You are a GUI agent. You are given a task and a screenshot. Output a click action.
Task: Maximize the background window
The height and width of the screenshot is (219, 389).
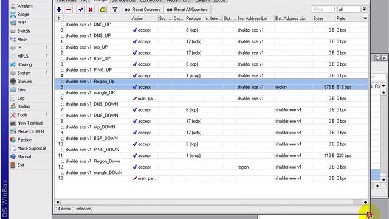point(377,58)
